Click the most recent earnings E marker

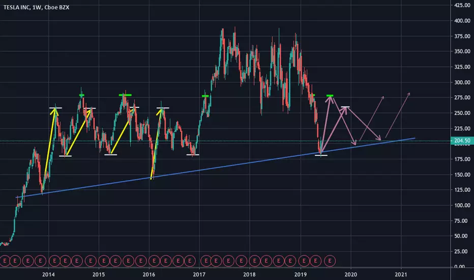click(330, 261)
